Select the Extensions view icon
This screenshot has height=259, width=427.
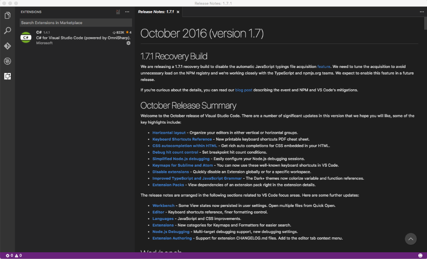(x=8, y=76)
